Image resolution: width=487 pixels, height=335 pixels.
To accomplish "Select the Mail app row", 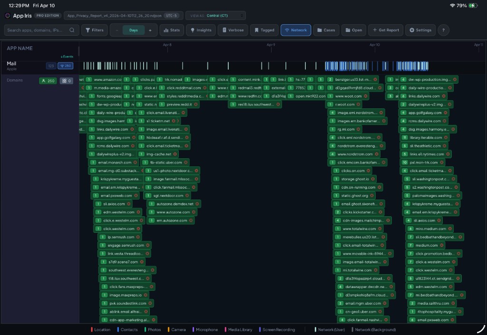I will pyautogui.click(x=40, y=66).
